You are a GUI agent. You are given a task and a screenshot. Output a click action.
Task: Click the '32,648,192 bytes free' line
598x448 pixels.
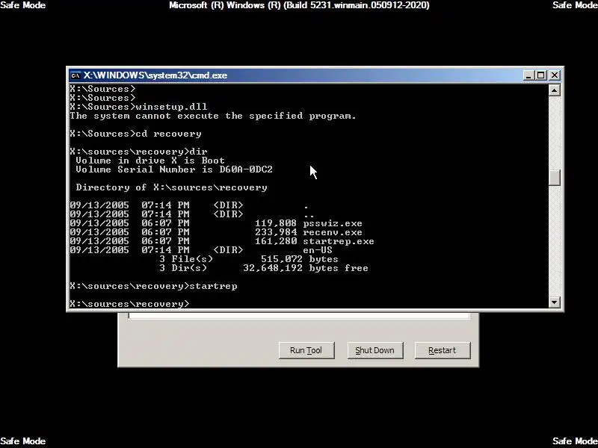coord(306,268)
